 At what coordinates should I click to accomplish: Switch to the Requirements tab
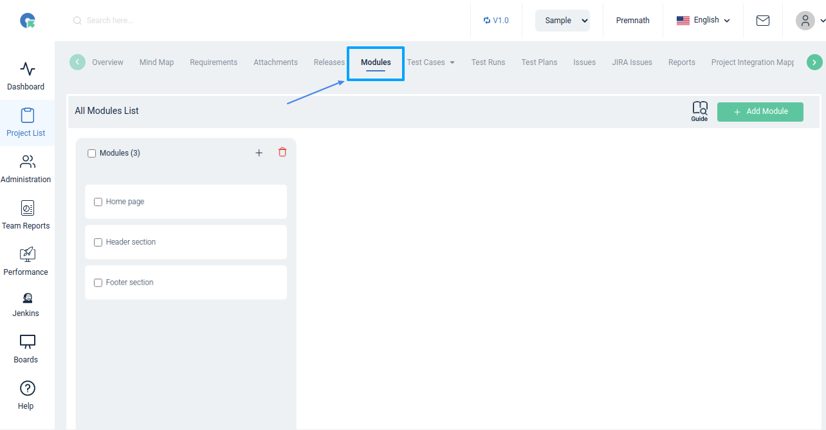point(214,62)
